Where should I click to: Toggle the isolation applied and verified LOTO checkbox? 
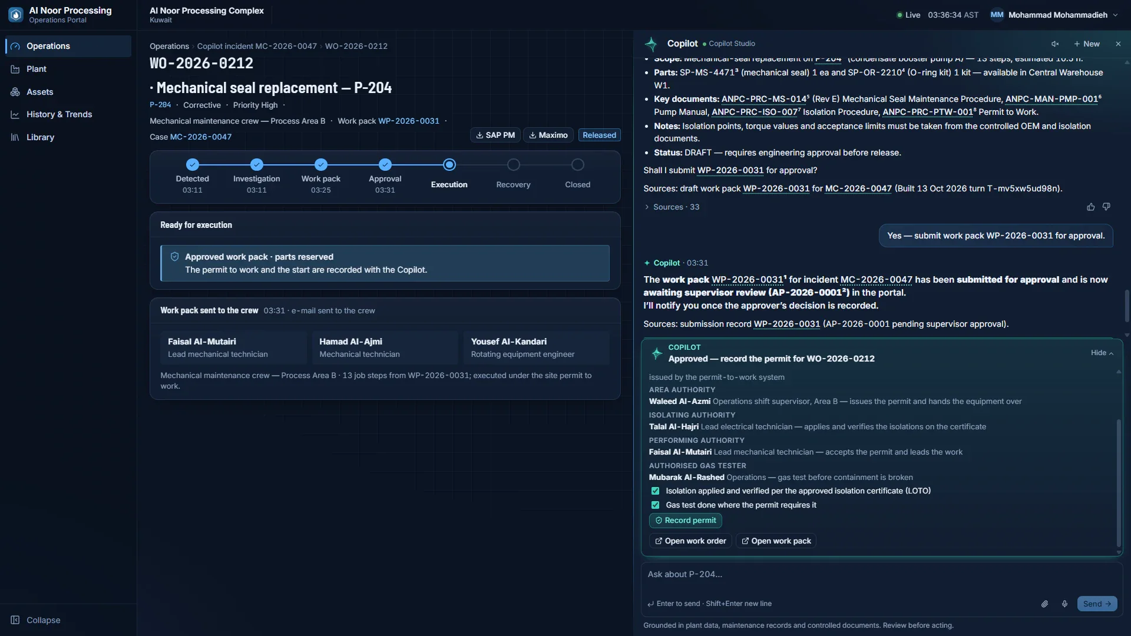(655, 491)
